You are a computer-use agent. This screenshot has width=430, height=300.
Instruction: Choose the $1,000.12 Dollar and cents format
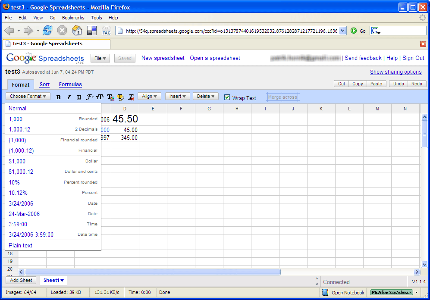53,172
